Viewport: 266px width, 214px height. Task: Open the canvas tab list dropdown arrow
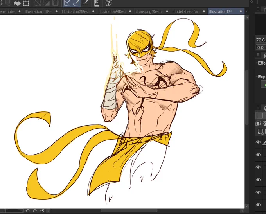(247, 11)
